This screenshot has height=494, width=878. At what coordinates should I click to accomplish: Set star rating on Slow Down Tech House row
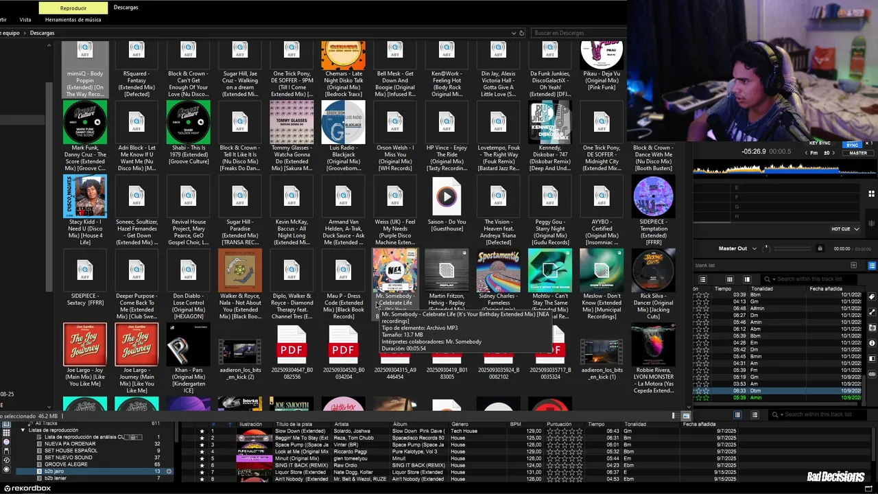(565, 432)
